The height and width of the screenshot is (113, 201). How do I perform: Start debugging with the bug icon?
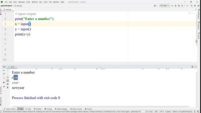(176, 6)
